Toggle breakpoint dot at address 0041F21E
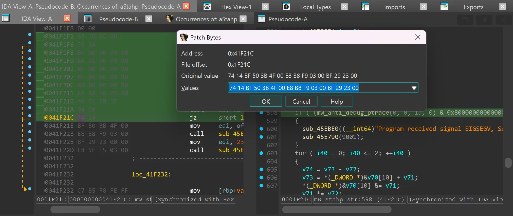 [x=30, y=124]
